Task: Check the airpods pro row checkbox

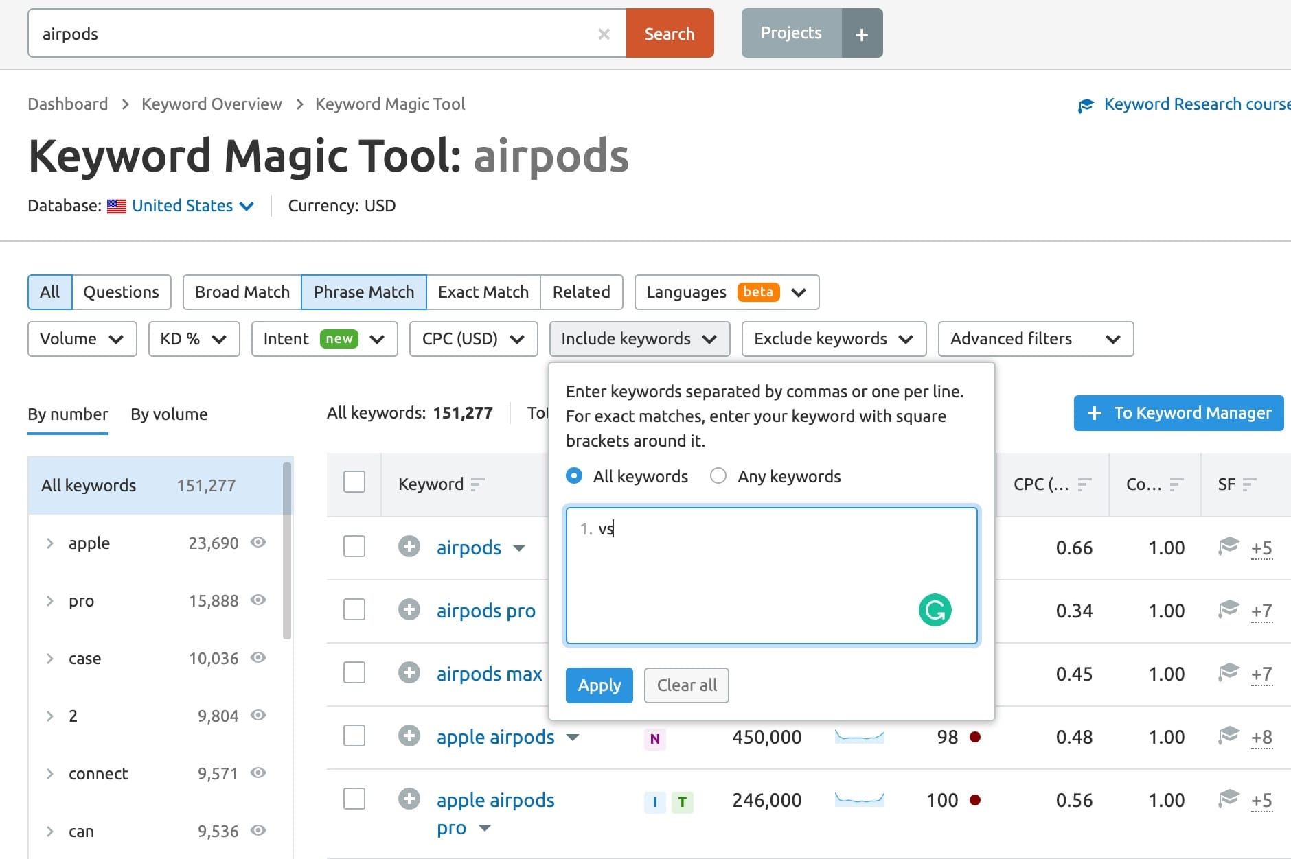Action: tap(354, 609)
